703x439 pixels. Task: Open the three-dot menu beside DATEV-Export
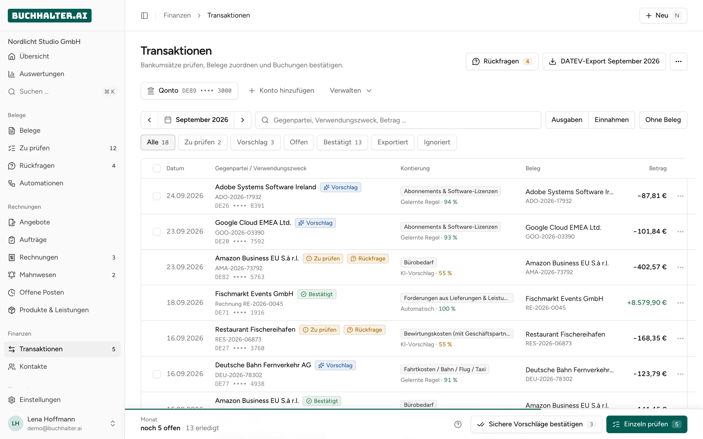tap(678, 61)
